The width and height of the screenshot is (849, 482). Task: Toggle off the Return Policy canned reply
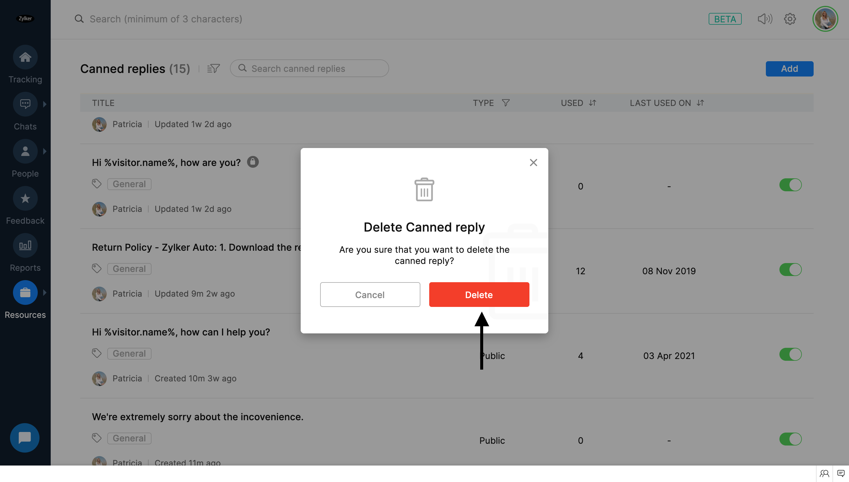coord(790,270)
